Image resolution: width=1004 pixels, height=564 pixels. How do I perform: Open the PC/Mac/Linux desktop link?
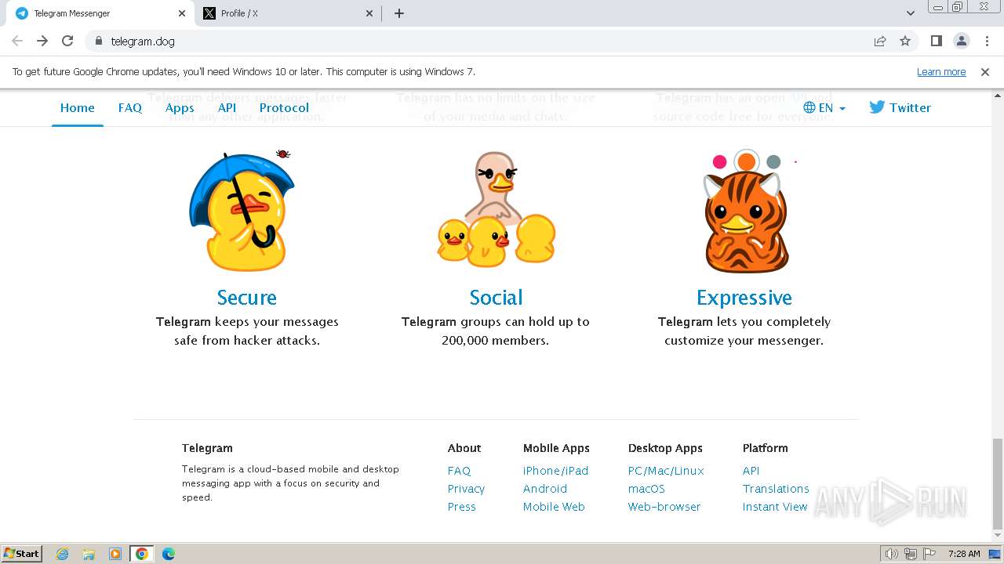[x=666, y=471]
